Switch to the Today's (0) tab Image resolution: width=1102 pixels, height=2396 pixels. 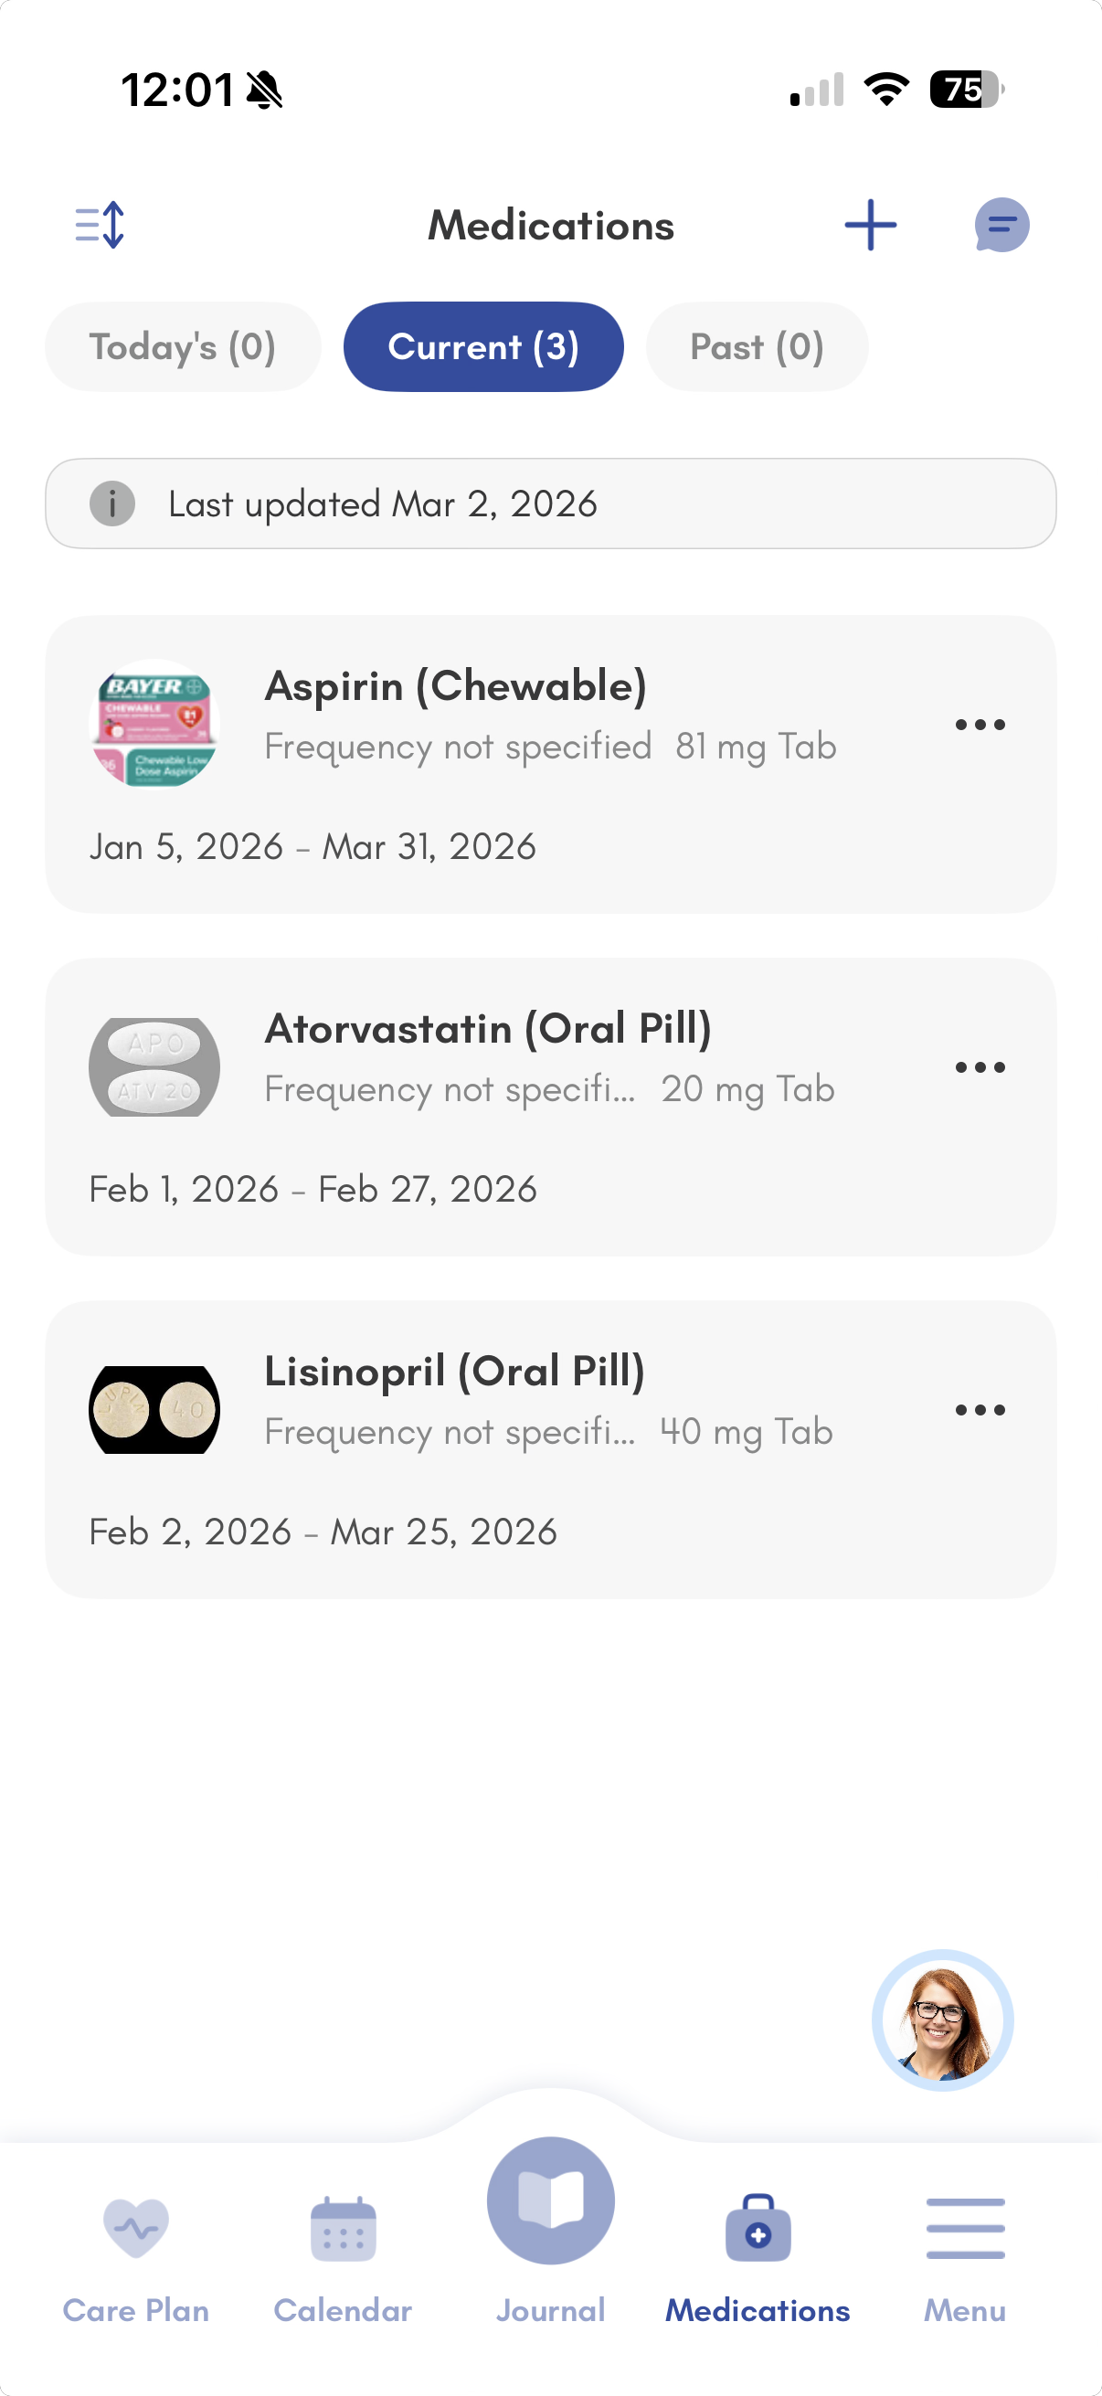(183, 347)
